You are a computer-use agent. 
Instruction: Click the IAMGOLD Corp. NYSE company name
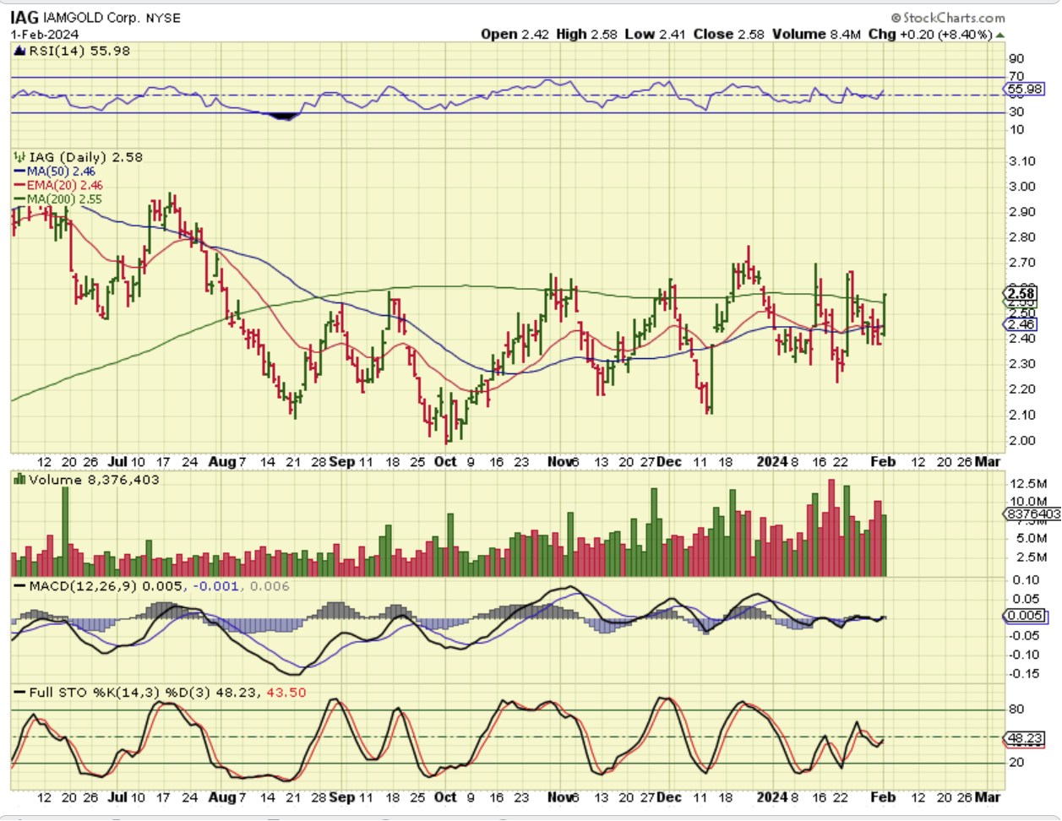[111, 18]
